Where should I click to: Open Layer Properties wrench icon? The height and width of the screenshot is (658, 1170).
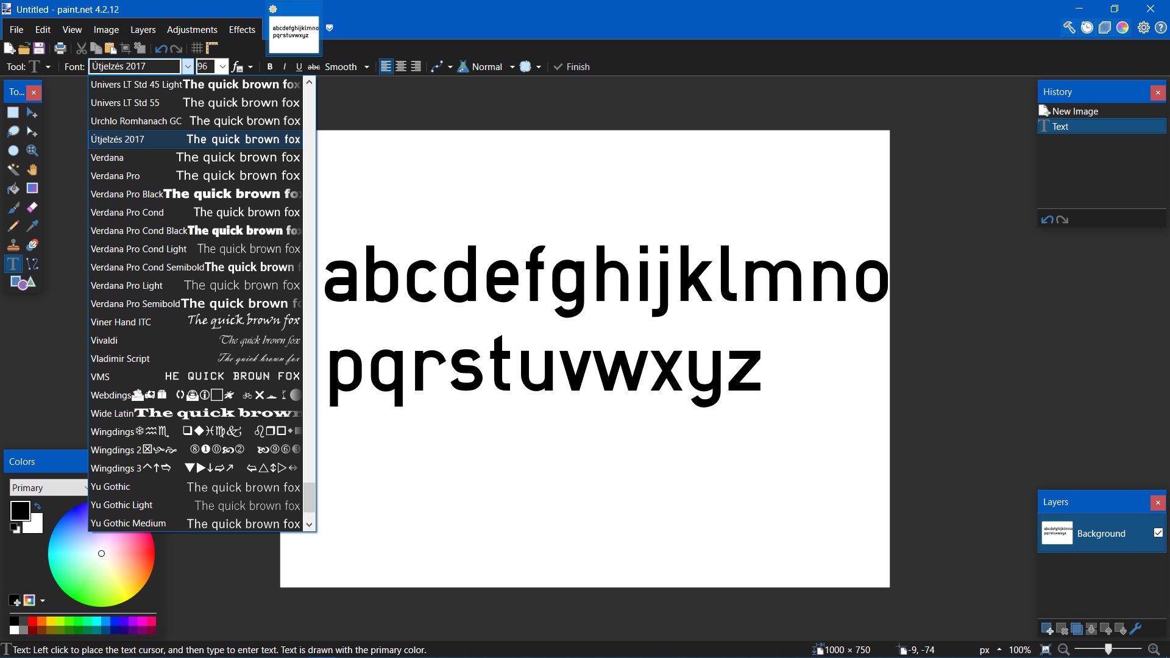coord(1136,629)
